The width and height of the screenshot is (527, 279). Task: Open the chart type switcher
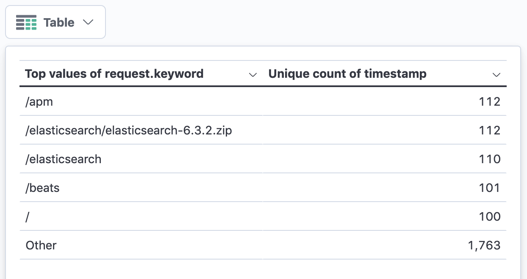88,22
